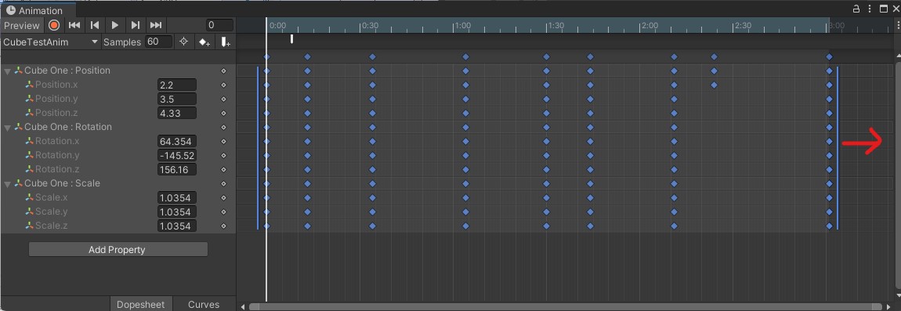Image resolution: width=901 pixels, height=311 pixels.
Task: Edit the Scale.x value 1.0354
Action: tap(177, 197)
